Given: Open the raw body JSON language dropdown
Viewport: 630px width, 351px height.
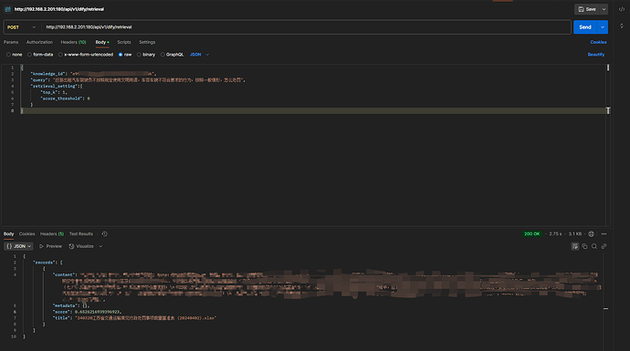Looking at the screenshot, I should [x=199, y=55].
